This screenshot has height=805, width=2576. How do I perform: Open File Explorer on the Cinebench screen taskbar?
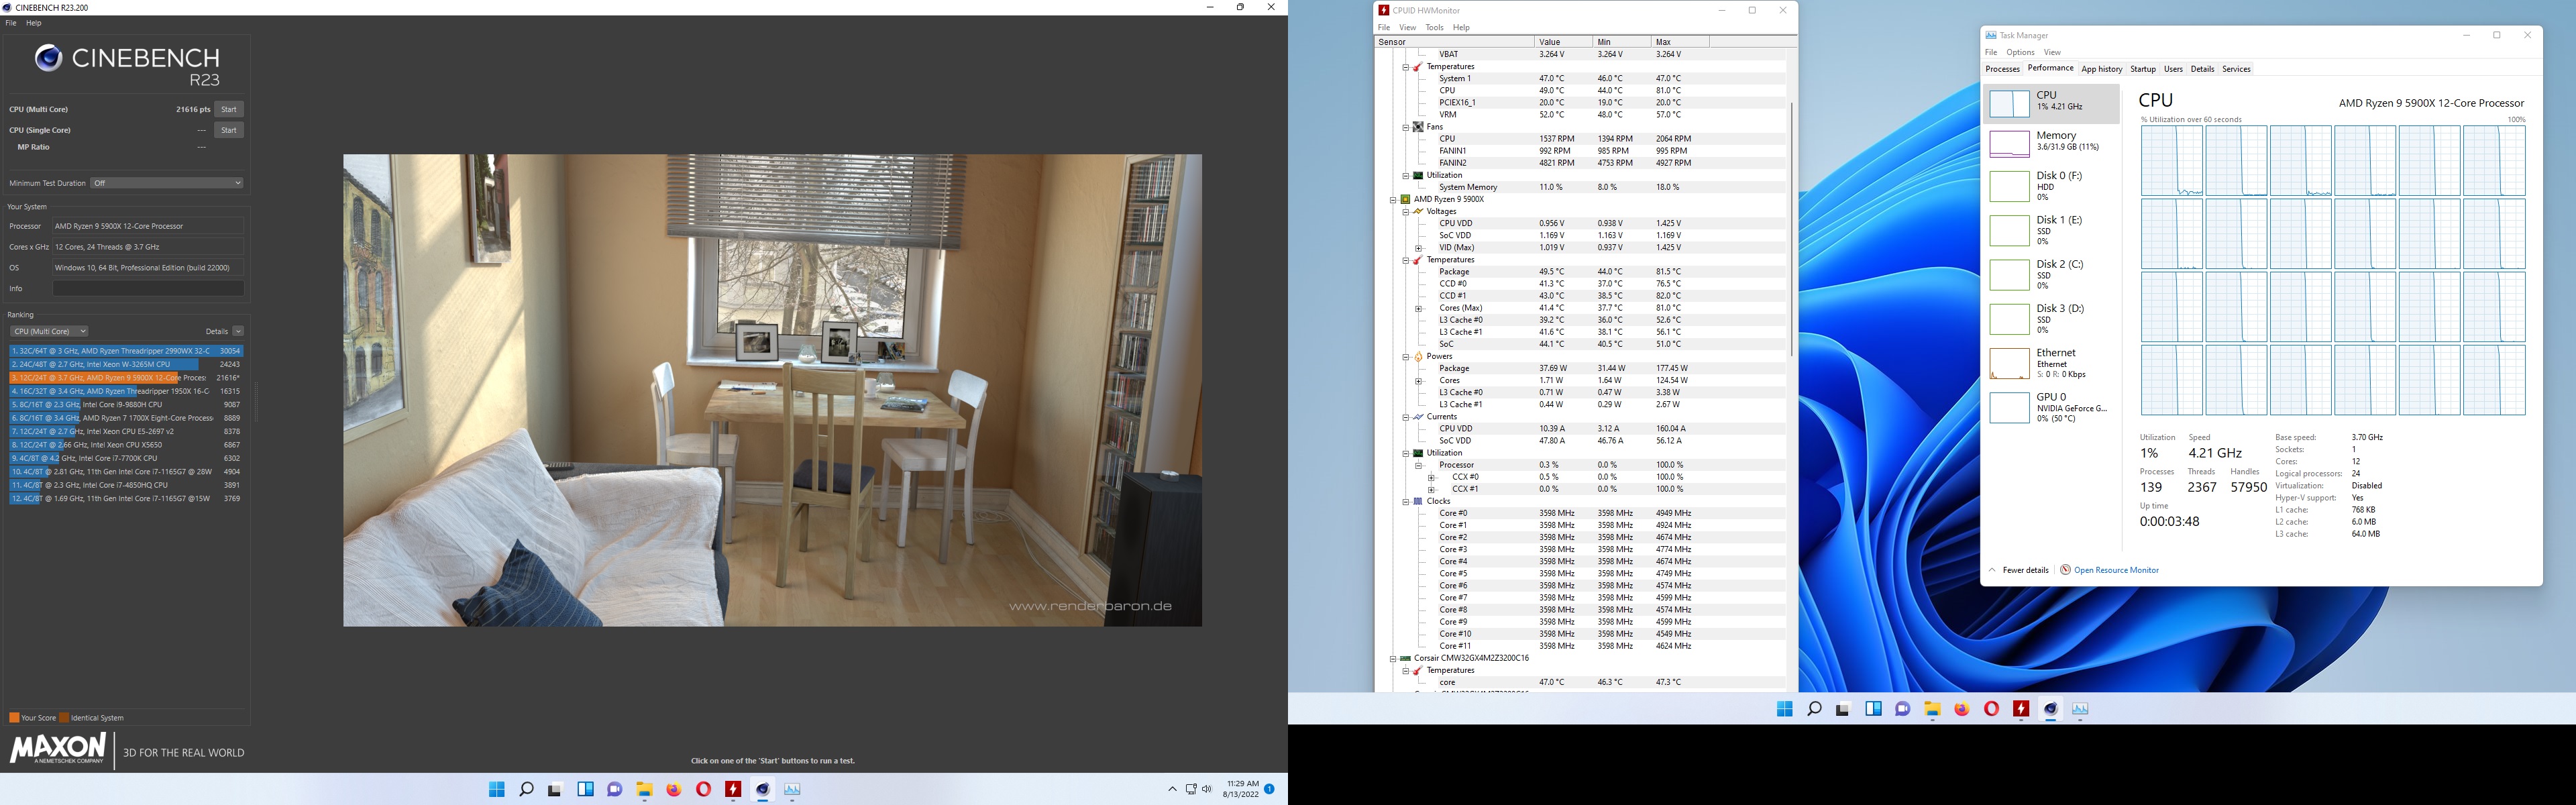(x=644, y=789)
